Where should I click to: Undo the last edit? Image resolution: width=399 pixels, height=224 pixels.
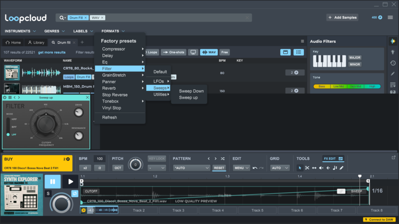[255, 168]
